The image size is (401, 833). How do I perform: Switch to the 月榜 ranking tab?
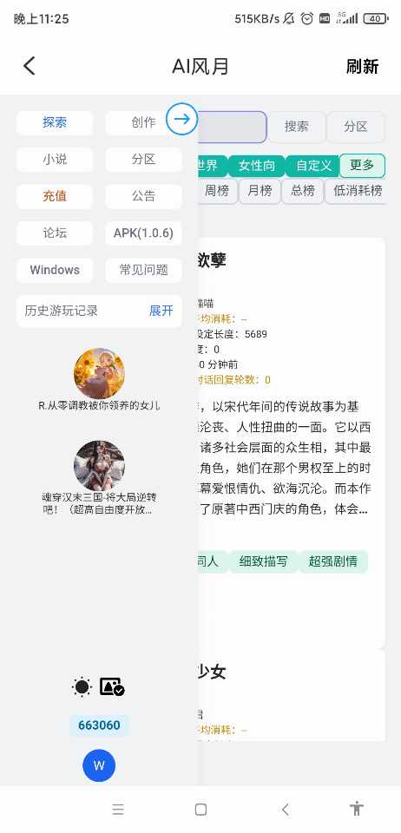(260, 191)
